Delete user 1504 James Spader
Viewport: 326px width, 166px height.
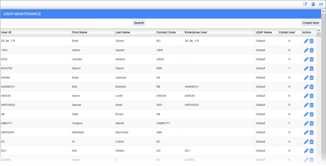pyautogui.click(x=312, y=50)
